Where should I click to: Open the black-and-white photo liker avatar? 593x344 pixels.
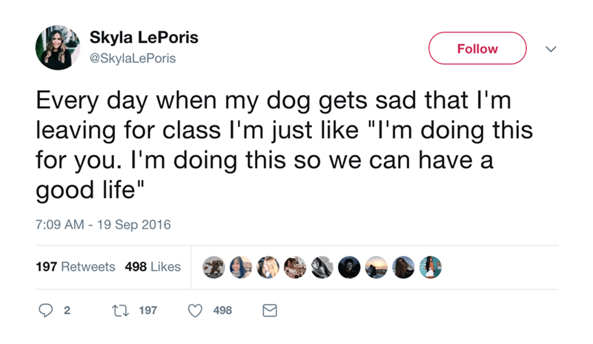(x=322, y=268)
